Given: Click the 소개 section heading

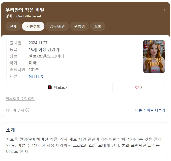Looking at the screenshot, I should tap(10, 130).
